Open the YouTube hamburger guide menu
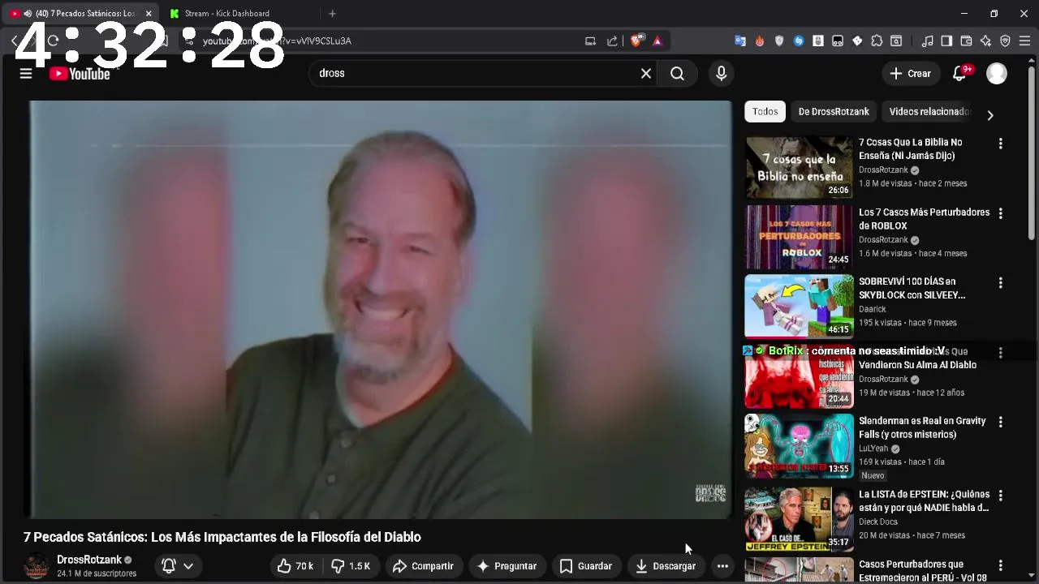 [26, 74]
